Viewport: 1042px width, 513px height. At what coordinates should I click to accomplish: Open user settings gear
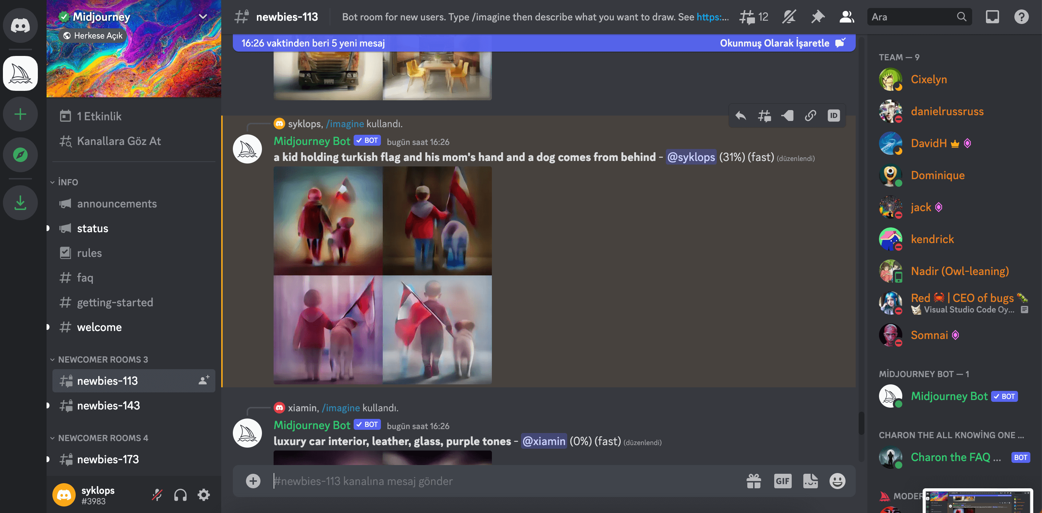click(x=203, y=495)
